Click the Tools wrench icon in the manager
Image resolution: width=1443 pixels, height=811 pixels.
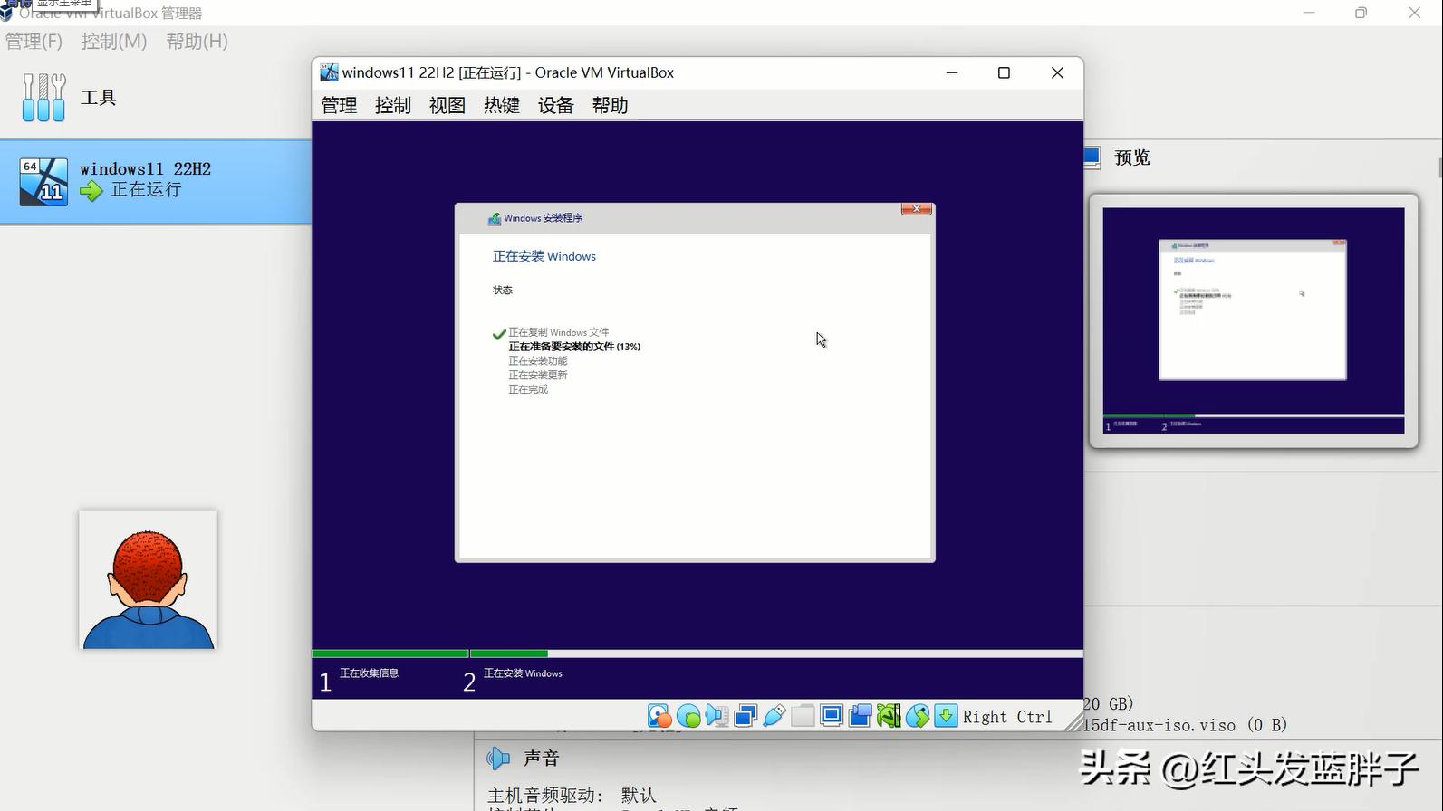click(43, 98)
